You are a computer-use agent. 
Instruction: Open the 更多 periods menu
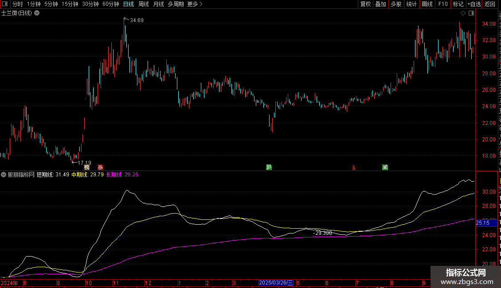tap(195, 4)
